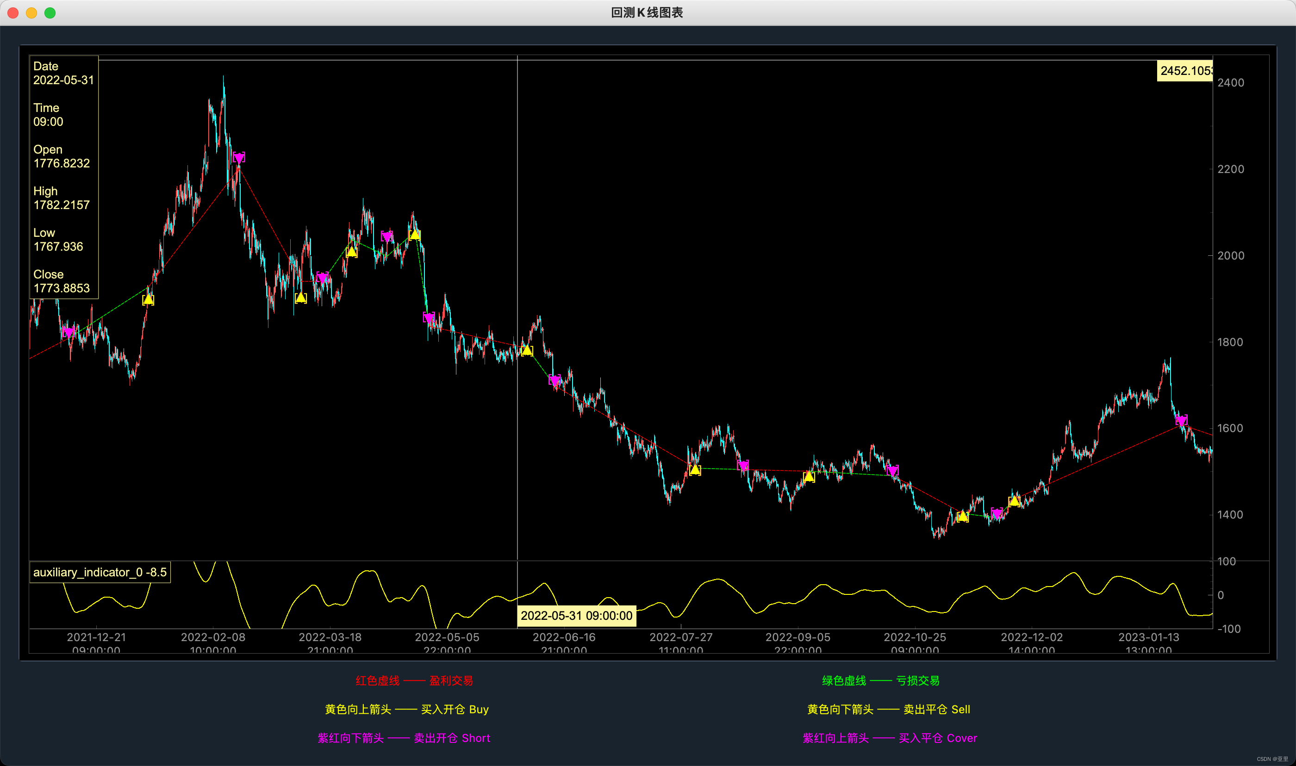Image resolution: width=1296 pixels, height=766 pixels.
Task: Click the leftmost magenta marker on the chart
Action: (68, 332)
